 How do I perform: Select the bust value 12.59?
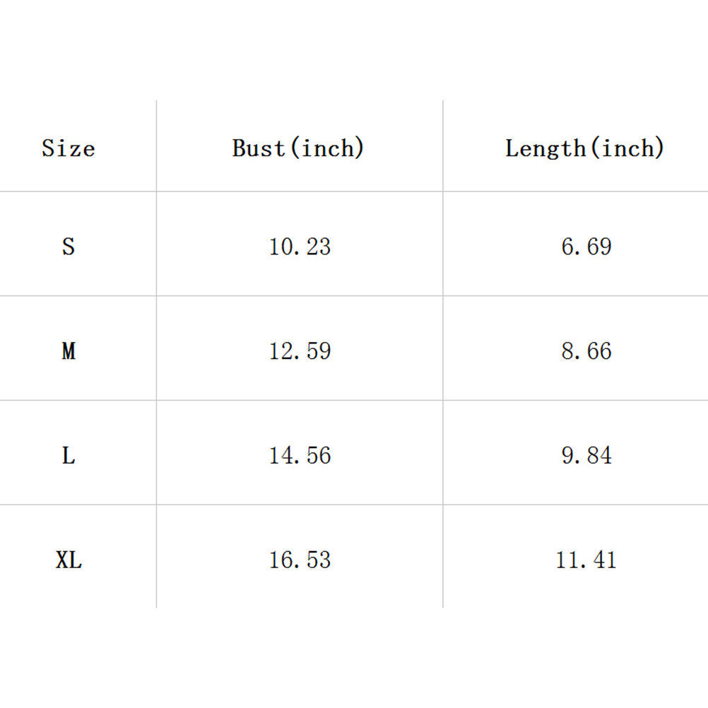point(300,351)
